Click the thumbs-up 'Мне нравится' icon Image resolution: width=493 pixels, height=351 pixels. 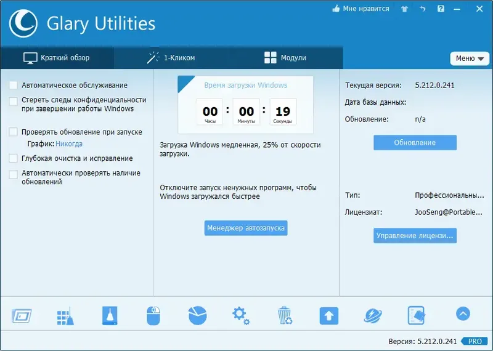pyautogui.click(x=336, y=9)
